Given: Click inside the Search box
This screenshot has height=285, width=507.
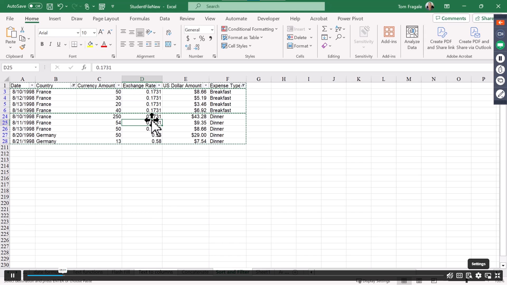Looking at the screenshot, I should [x=256, y=6].
